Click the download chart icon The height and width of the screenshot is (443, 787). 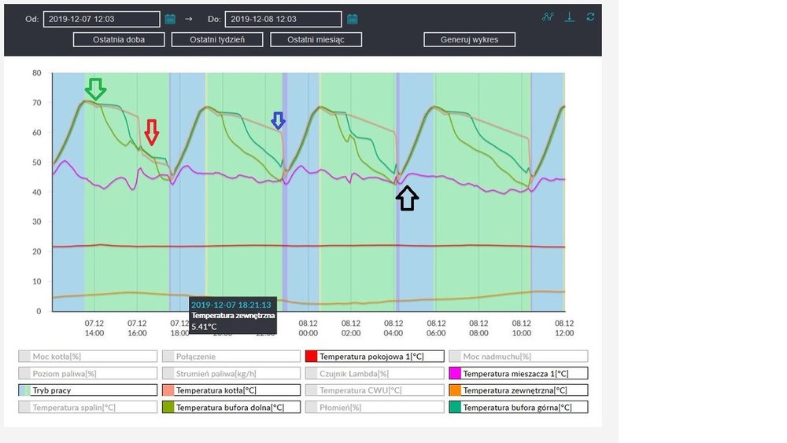(569, 17)
